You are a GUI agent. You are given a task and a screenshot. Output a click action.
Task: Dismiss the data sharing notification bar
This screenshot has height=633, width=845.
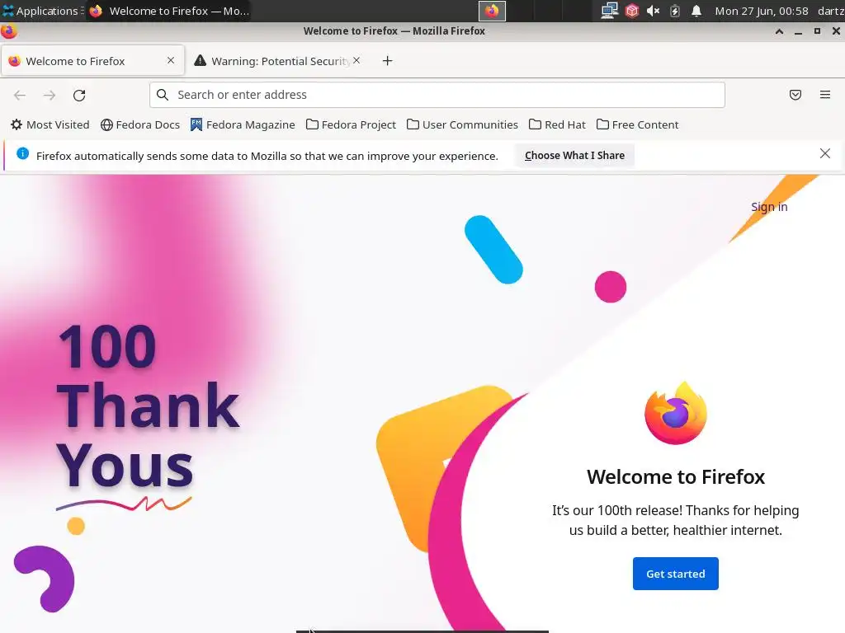pos(824,153)
